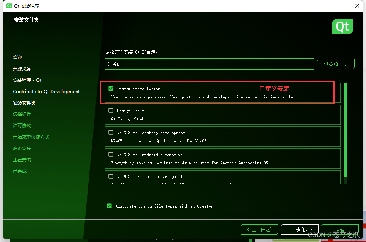Click the Qt logo in the header

tap(343, 27)
